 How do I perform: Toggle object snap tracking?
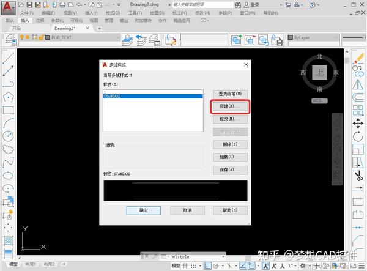(x=243, y=266)
